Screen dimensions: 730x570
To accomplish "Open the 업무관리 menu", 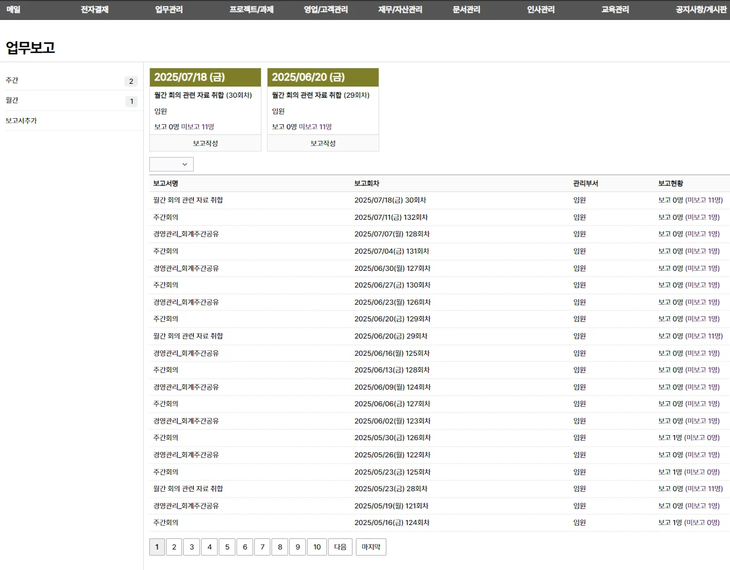I will point(169,9).
